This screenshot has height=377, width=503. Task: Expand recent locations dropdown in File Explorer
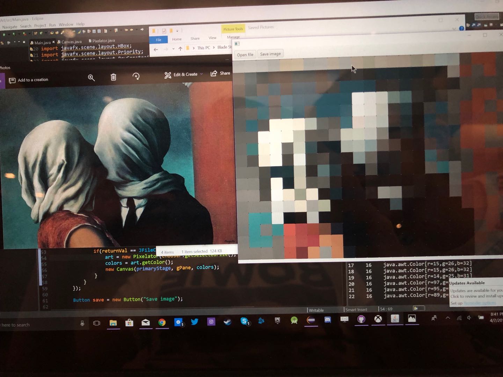(173, 49)
